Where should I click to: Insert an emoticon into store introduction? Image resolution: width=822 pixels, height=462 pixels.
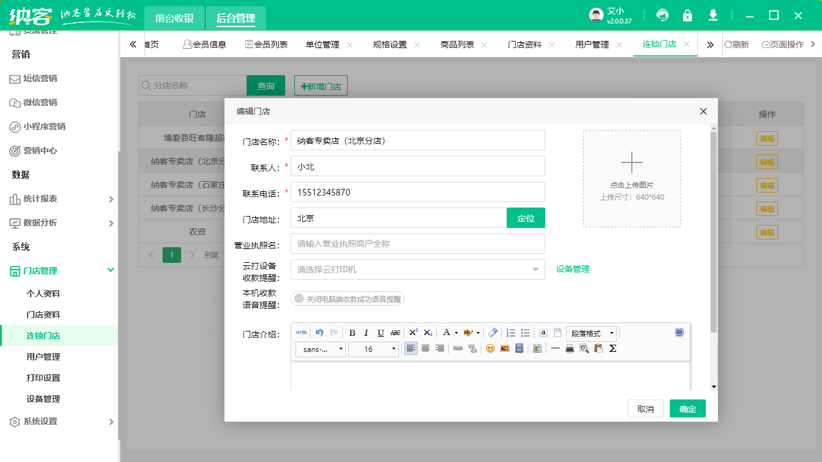(x=489, y=348)
